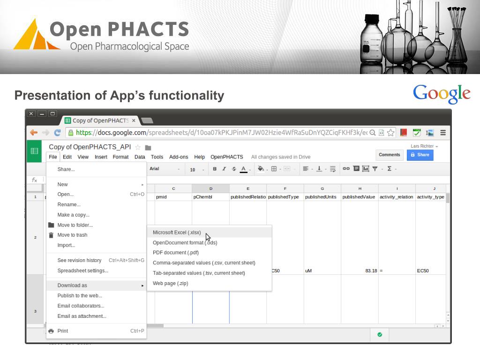Open the Tools menu
Viewport: 480px width, 360px height.
pos(157,157)
